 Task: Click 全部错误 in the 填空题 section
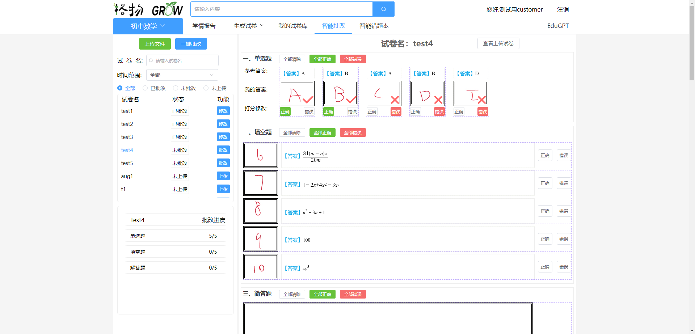[353, 132]
